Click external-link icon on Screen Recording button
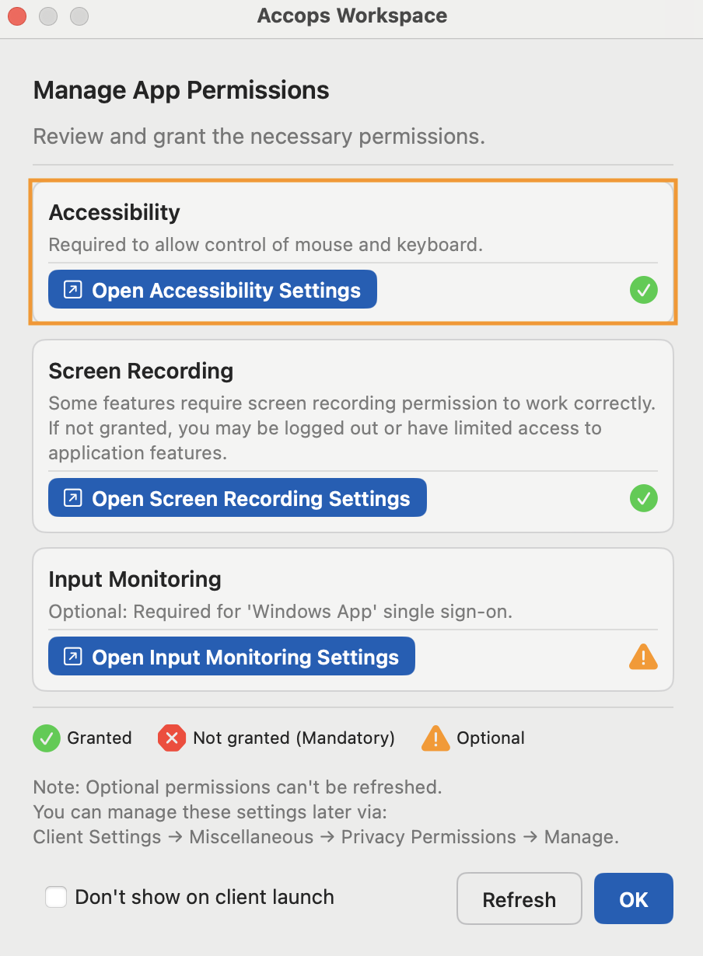Image resolution: width=703 pixels, height=956 pixels. pos(72,498)
